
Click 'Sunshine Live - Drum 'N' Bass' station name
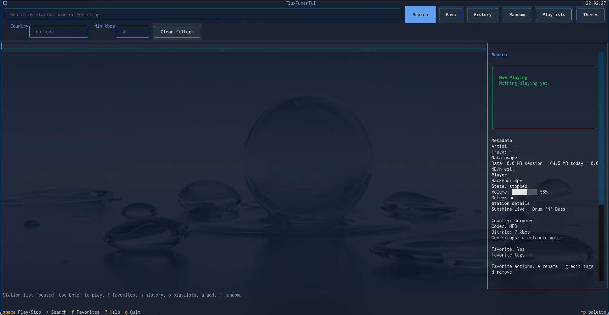pos(528,209)
